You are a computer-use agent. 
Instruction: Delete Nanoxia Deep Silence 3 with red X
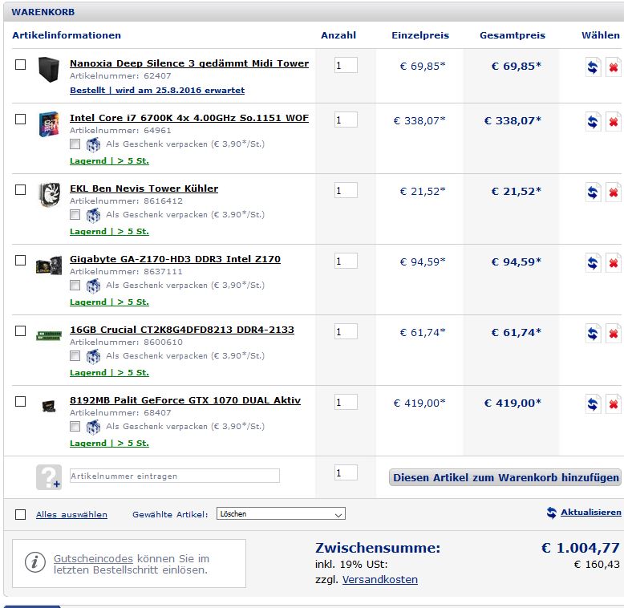[x=614, y=67]
